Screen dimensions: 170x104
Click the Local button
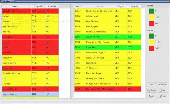tap(151, 85)
